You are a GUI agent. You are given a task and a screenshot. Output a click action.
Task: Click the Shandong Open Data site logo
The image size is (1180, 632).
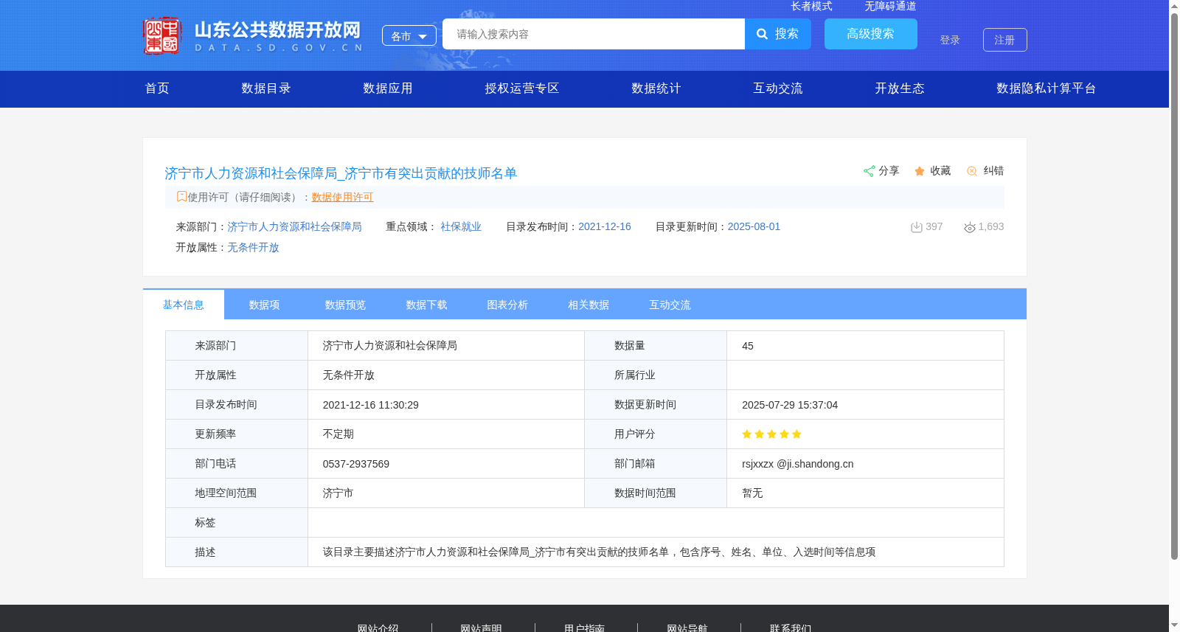252,35
